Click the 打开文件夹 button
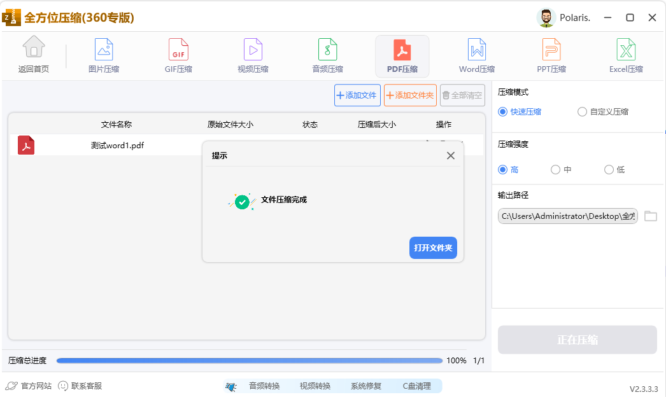 433,248
